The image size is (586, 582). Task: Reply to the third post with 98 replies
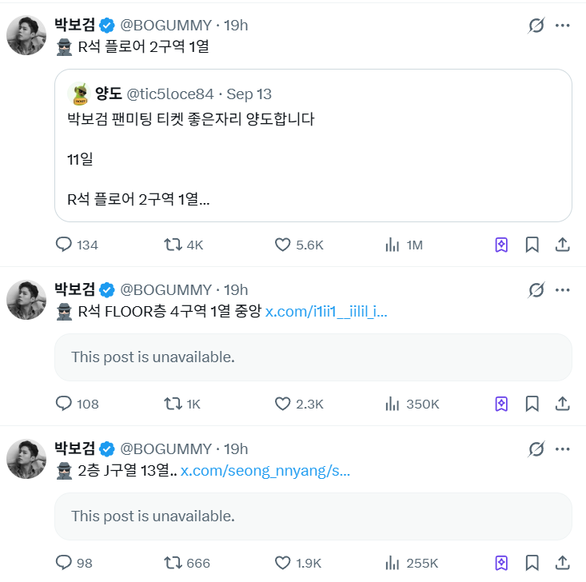pos(65,563)
